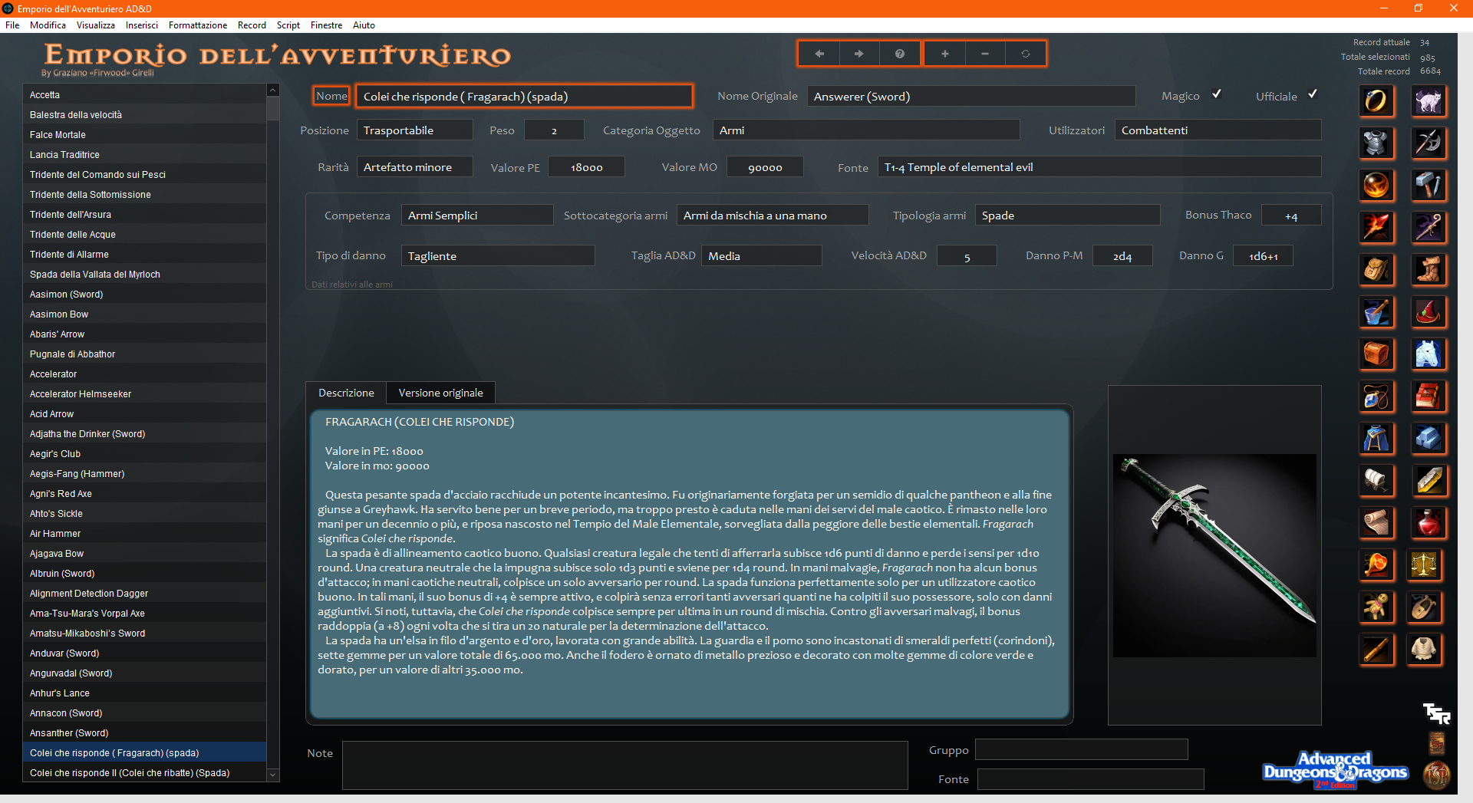Click the treasure chest category icon
The height and width of the screenshot is (803, 1473).
tap(1376, 354)
